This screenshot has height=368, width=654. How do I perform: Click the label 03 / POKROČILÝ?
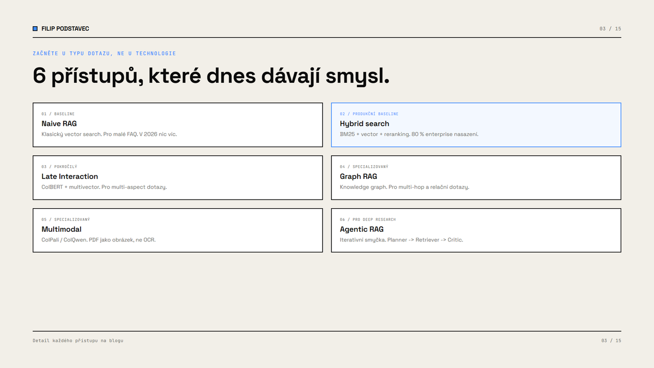click(x=59, y=167)
